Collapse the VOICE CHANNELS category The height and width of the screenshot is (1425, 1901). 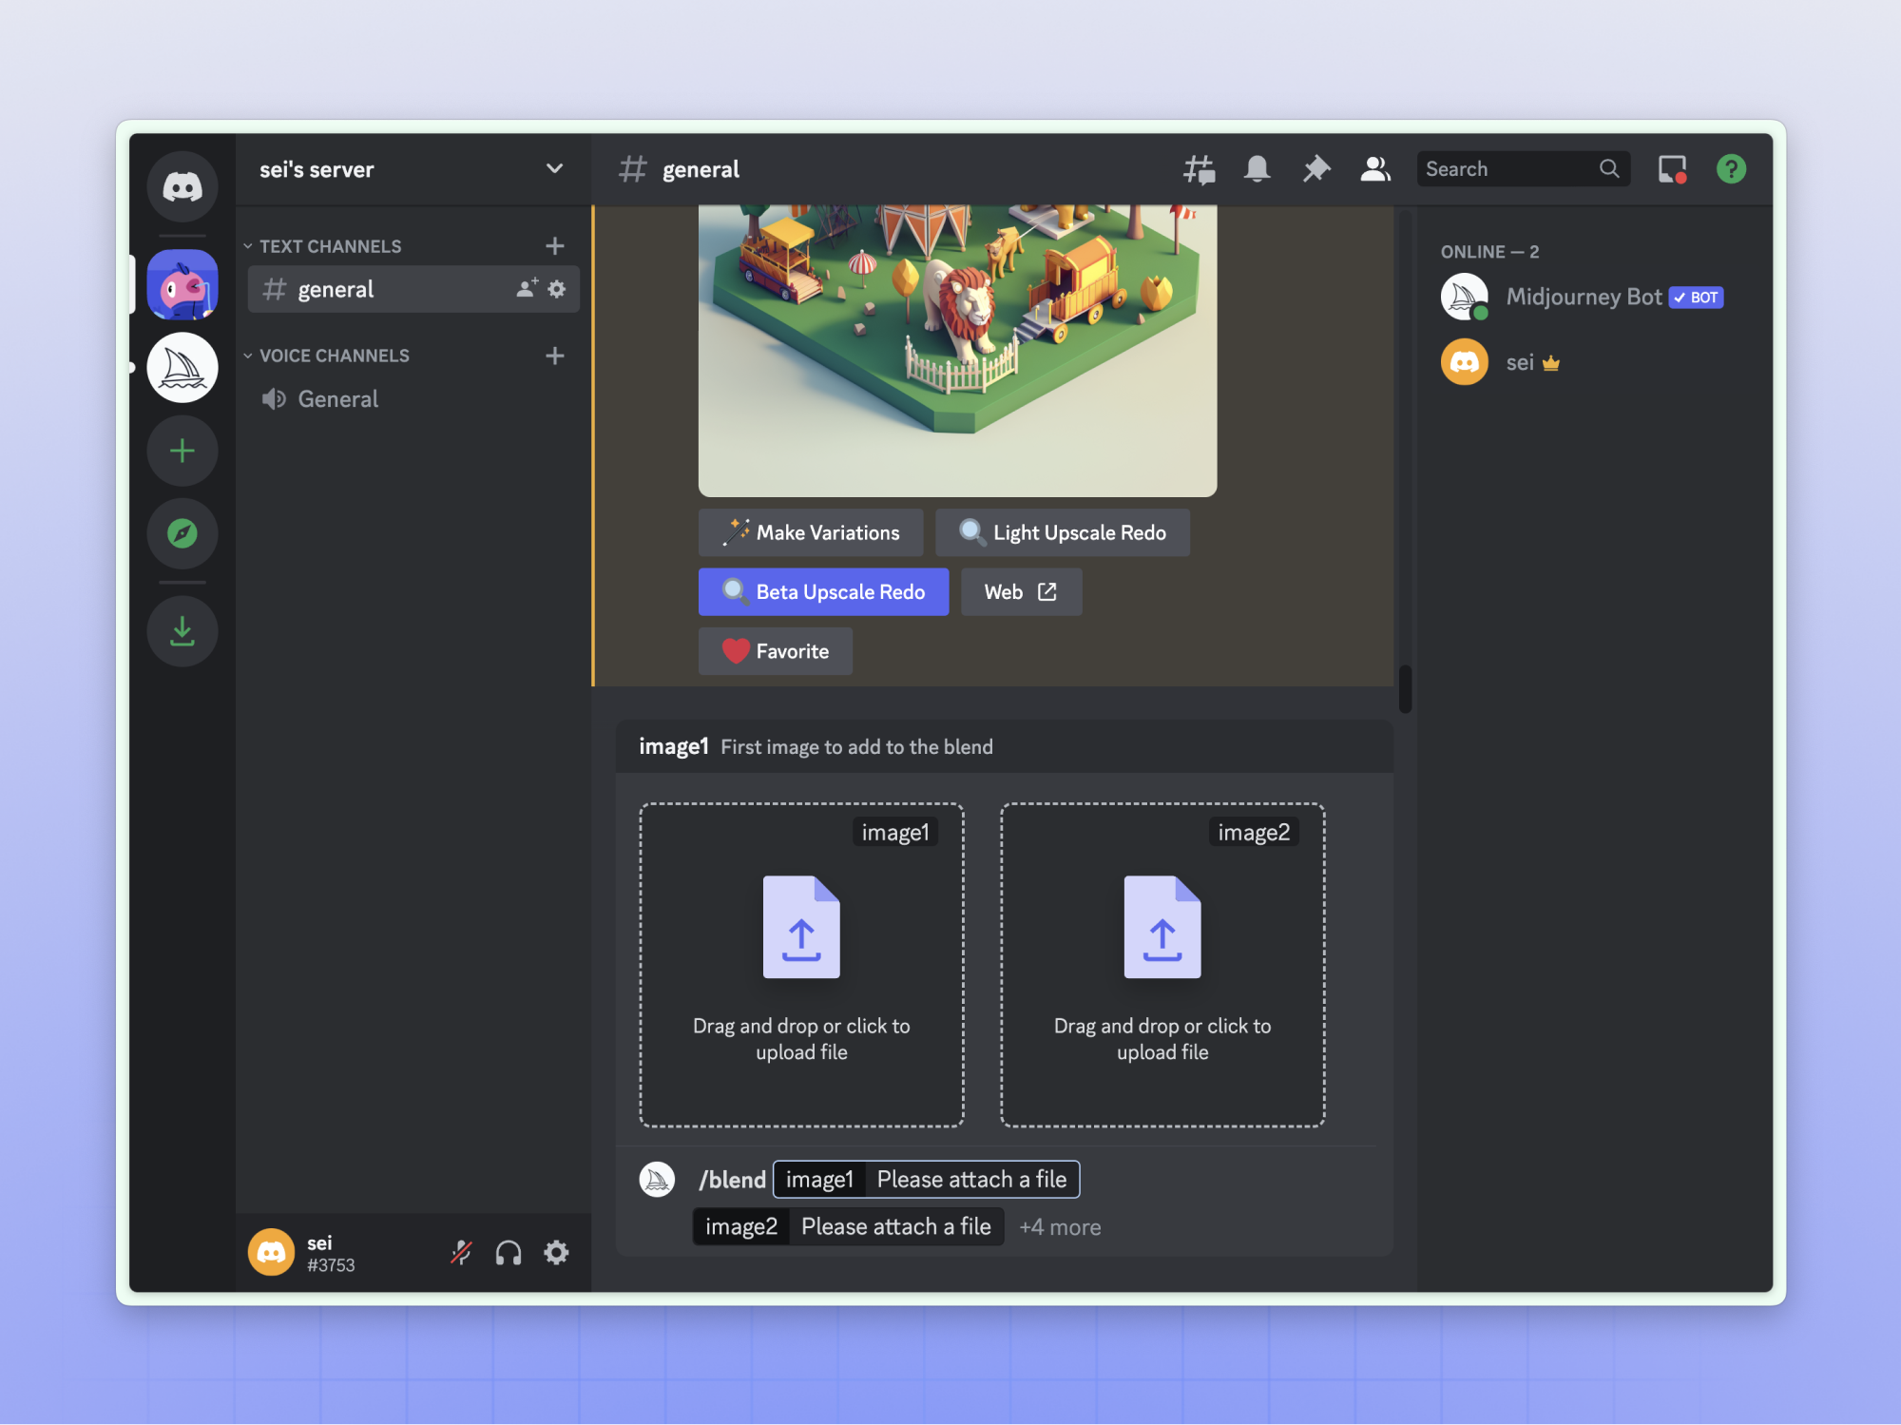point(333,356)
